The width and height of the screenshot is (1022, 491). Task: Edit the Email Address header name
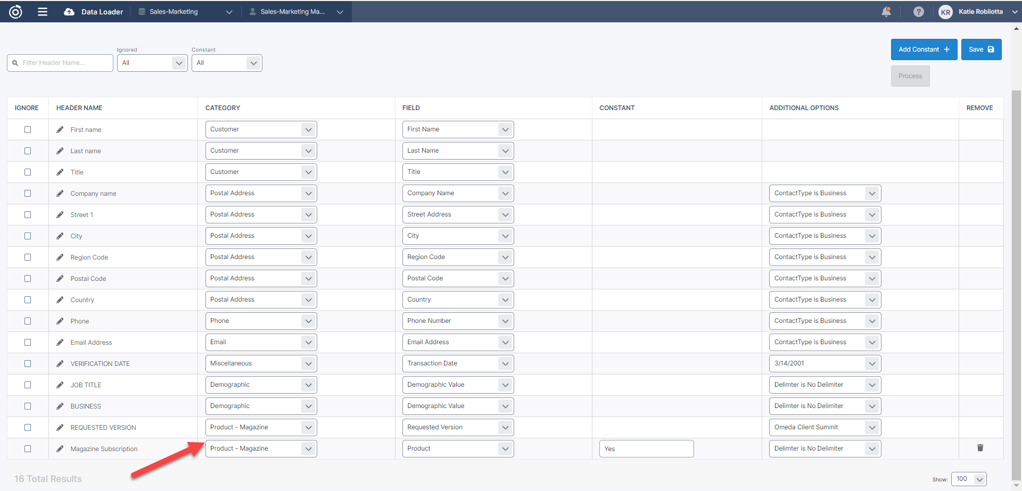pyautogui.click(x=60, y=343)
